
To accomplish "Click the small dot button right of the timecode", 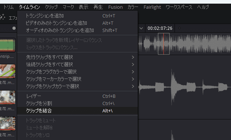I will coord(179,28).
